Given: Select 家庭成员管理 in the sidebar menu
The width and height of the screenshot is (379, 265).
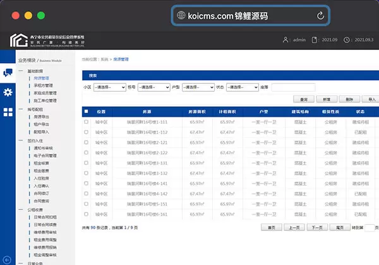Looking at the screenshot, I should coord(45,93).
